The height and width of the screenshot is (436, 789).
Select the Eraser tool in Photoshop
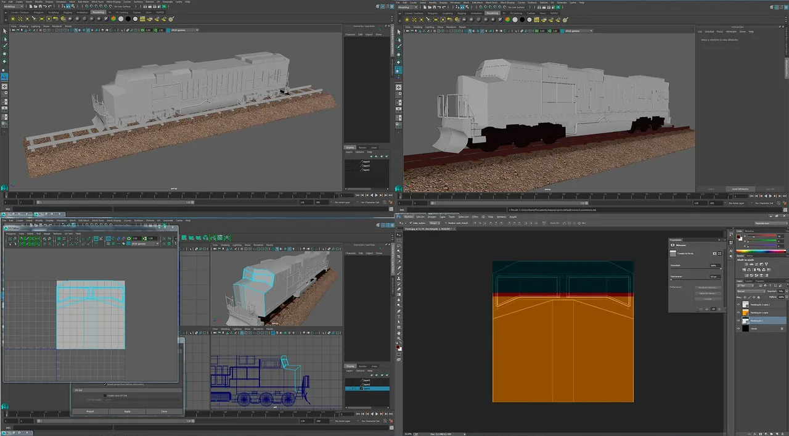point(399,289)
